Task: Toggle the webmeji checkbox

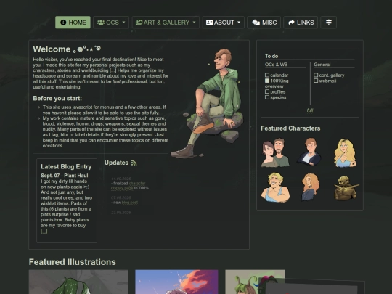Action: (316, 81)
